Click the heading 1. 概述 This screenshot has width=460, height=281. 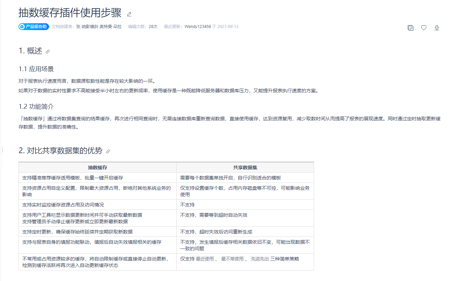(30, 51)
